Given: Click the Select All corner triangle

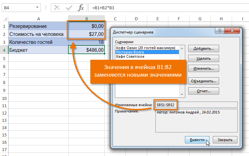Looking at the screenshot, I should (5, 19).
